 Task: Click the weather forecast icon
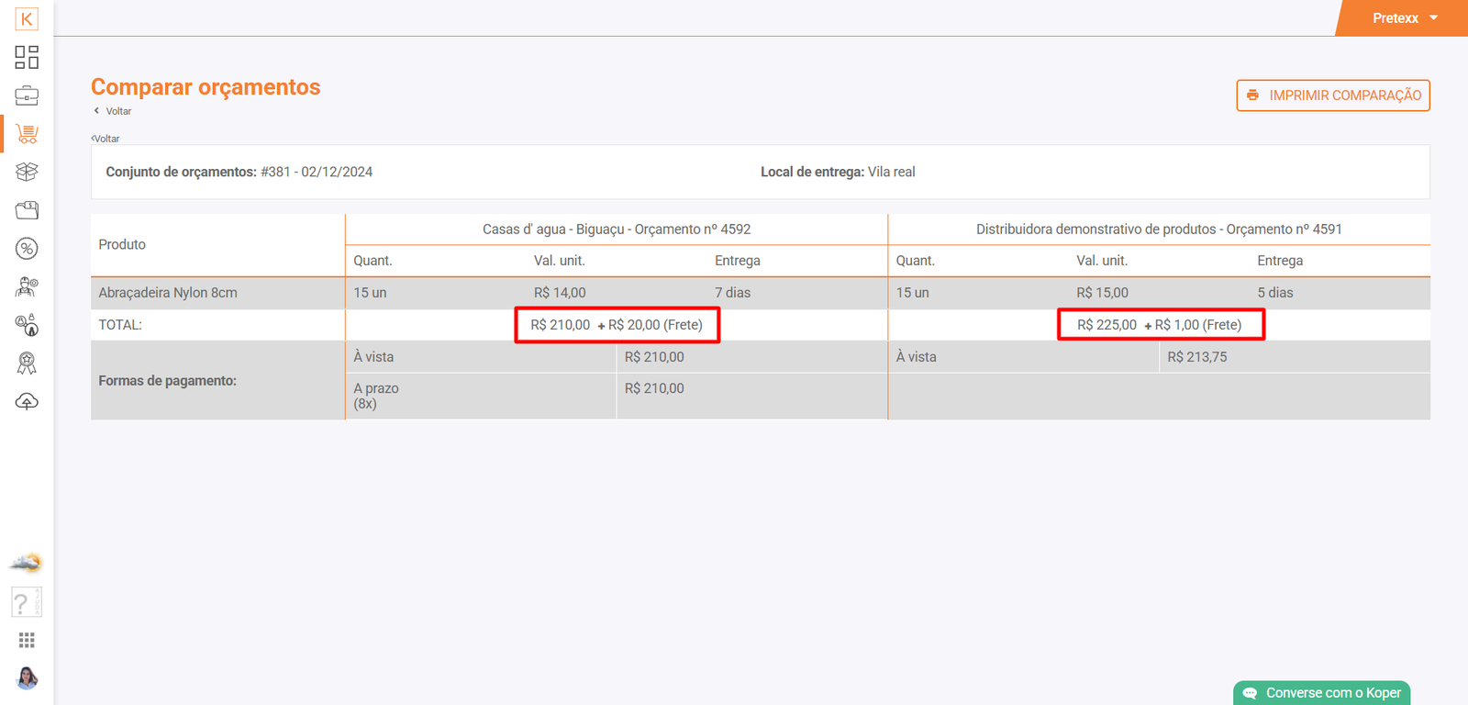(27, 563)
